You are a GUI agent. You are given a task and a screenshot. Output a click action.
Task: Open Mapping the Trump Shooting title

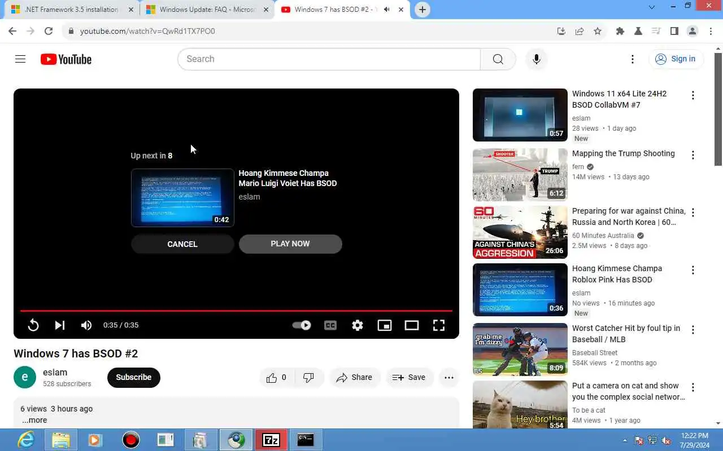(624, 153)
